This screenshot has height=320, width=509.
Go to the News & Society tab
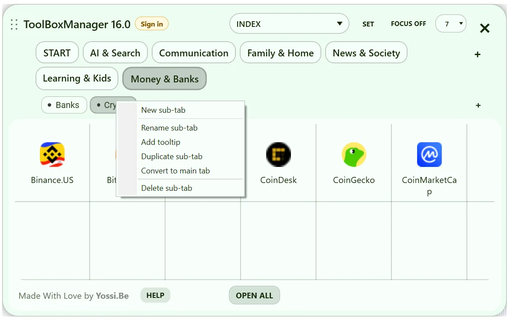(x=366, y=52)
